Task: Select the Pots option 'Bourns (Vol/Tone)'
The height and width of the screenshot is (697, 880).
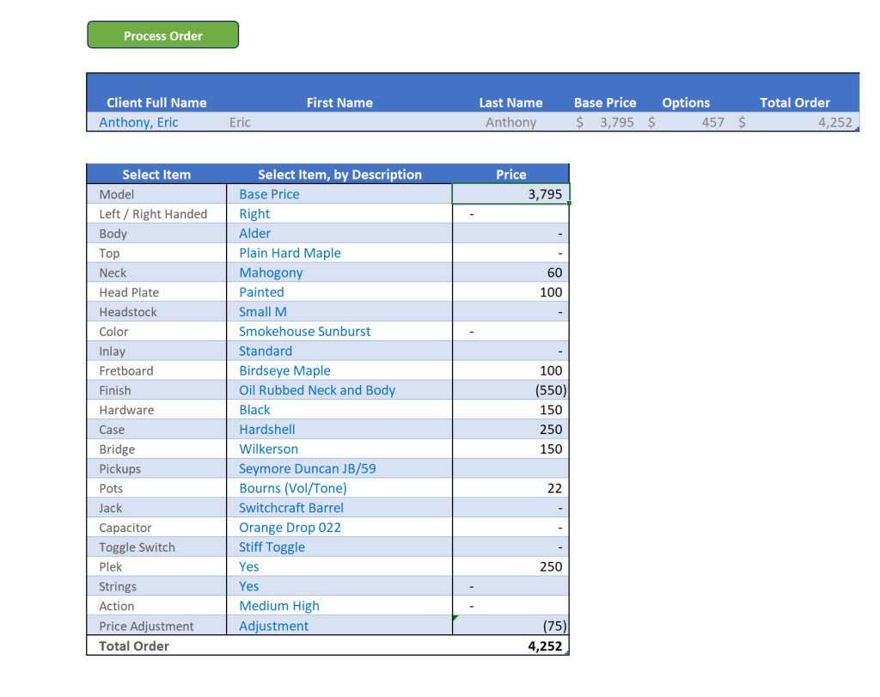Action: tap(339, 488)
